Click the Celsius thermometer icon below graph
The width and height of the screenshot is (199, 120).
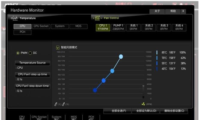click(x=56, y=104)
